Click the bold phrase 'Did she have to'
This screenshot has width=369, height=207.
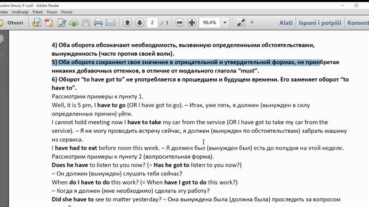click(73, 200)
